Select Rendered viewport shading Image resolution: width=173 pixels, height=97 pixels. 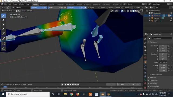[138, 11]
